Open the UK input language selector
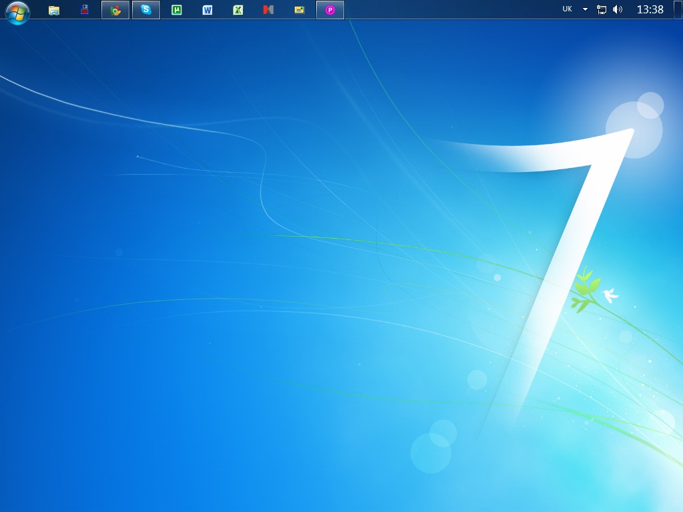Viewport: 683px width, 512px height. pos(568,9)
